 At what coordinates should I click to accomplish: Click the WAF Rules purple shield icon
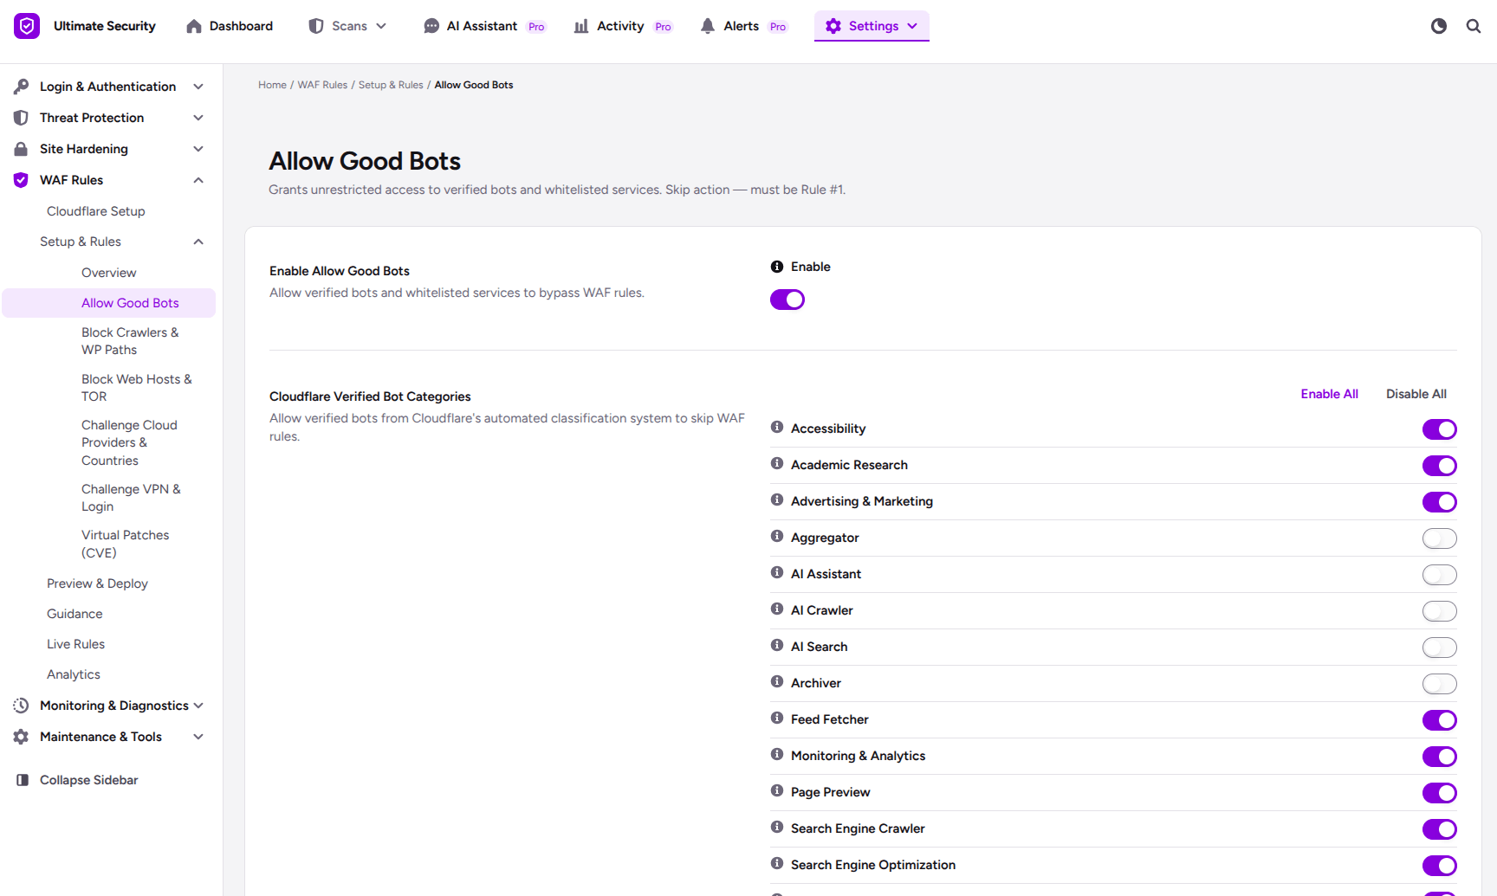click(x=21, y=180)
